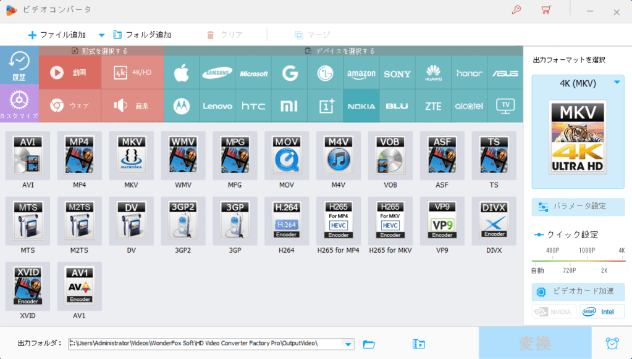Toggle ビデオカード加速 video card acceleration

(578, 292)
